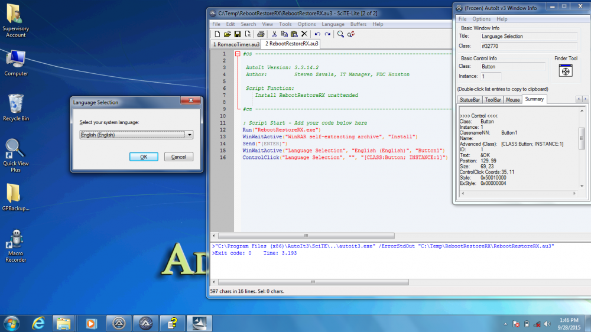Select Summary tab in Window Info
591x332 pixels.
click(534, 99)
